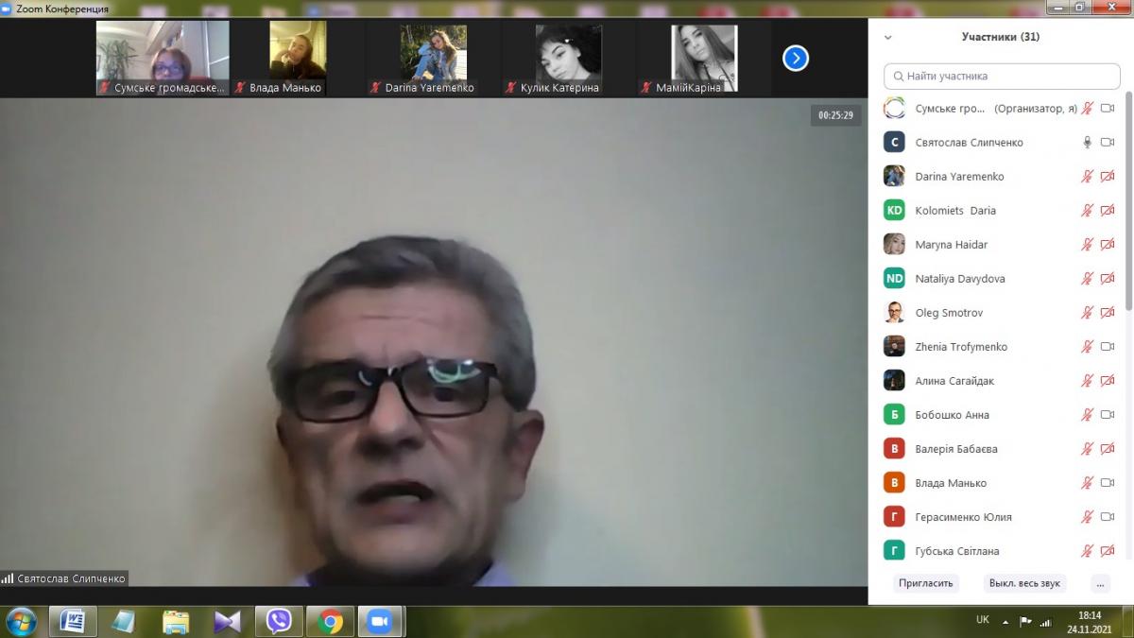Select participant name Oleg Smotrov
Image resolution: width=1134 pixels, height=638 pixels.
948,313
